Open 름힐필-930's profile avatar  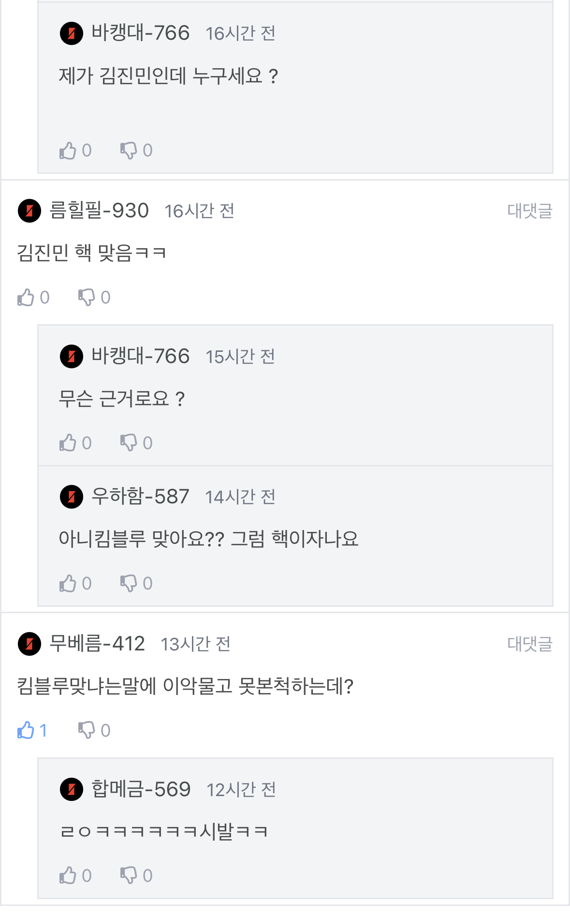(29, 211)
